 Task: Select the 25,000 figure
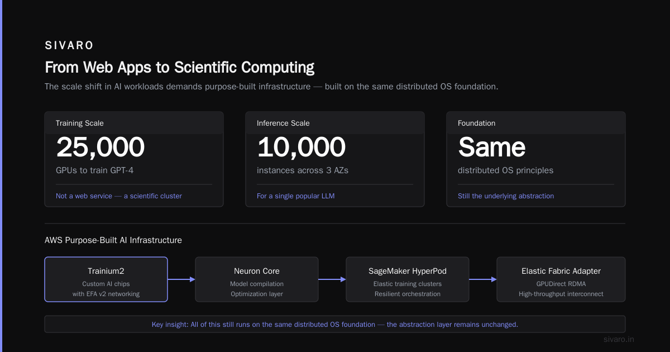(100, 148)
